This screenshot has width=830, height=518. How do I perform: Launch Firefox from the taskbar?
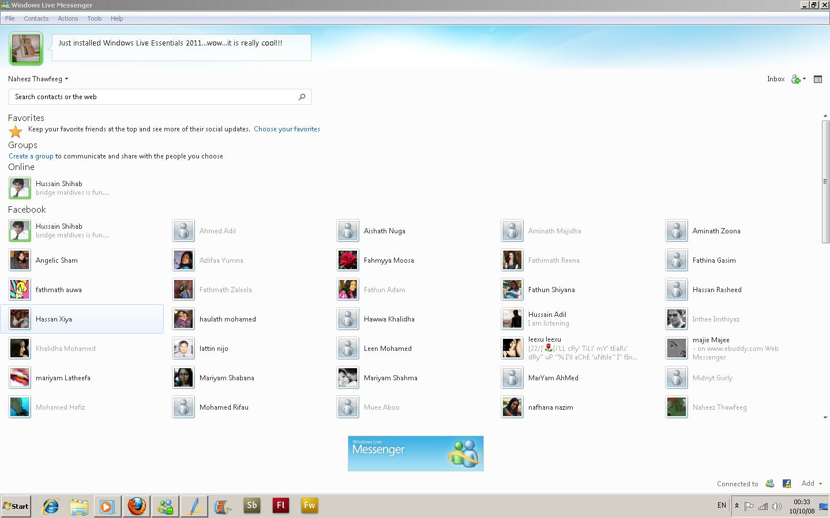[137, 506]
